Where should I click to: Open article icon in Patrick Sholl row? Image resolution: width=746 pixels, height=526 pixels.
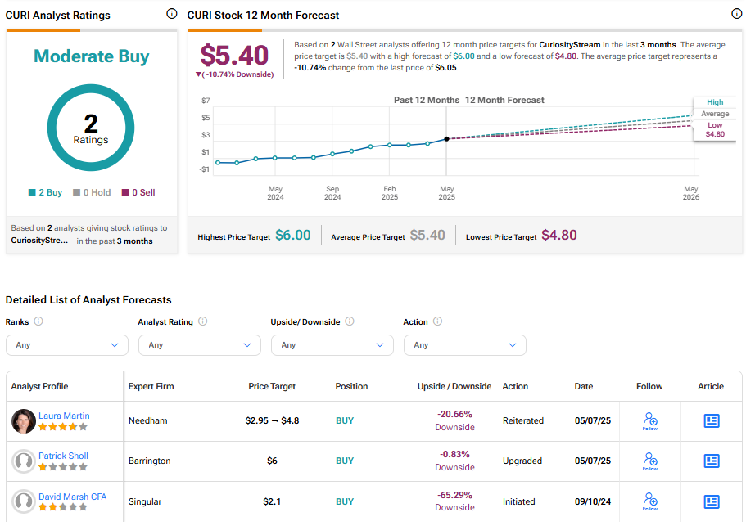tap(712, 461)
